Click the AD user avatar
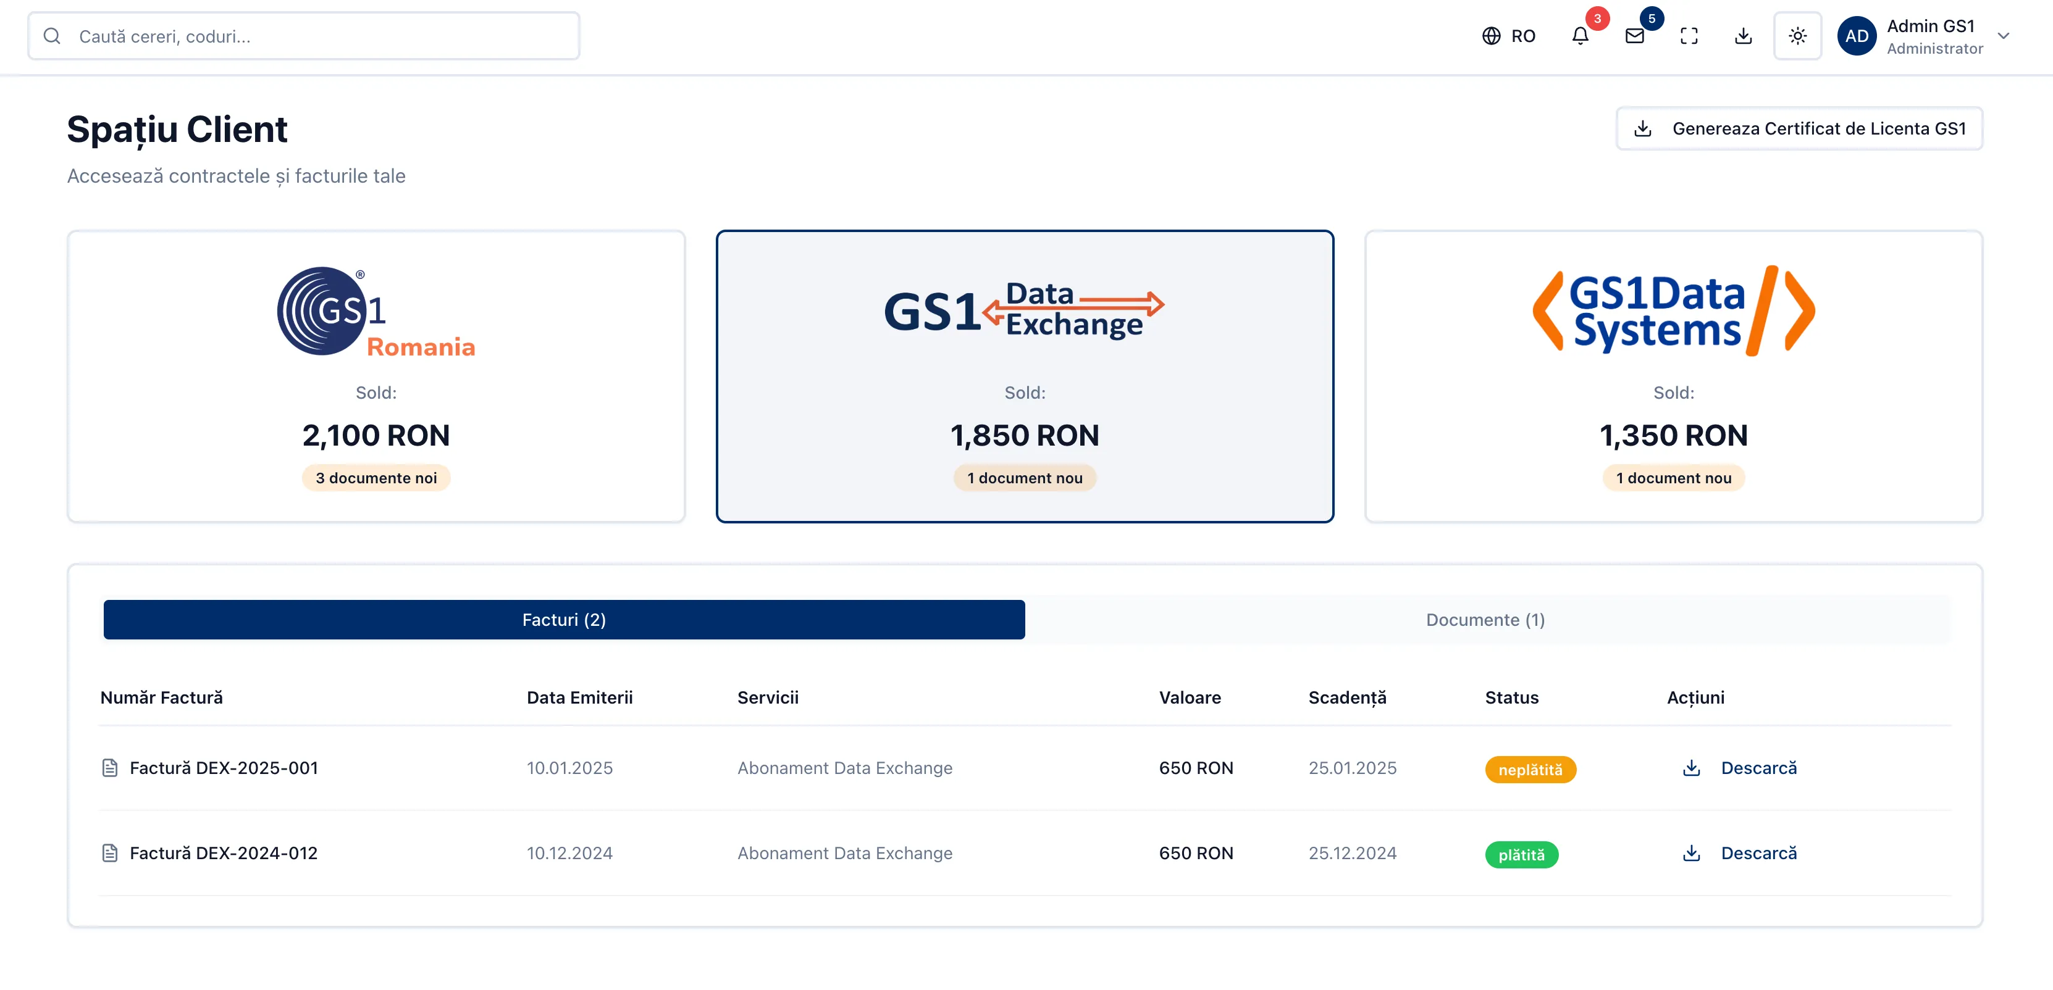The width and height of the screenshot is (2053, 990). [1856, 36]
